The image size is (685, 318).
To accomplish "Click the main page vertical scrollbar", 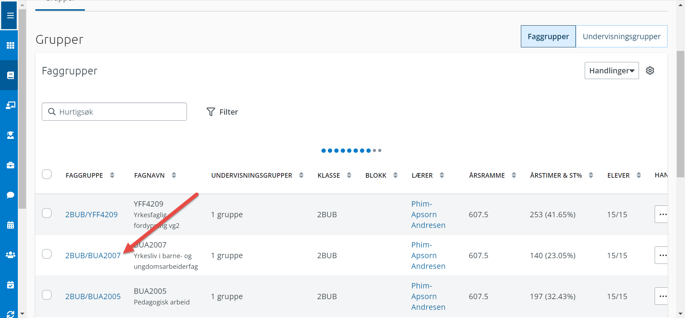I will point(680,114).
